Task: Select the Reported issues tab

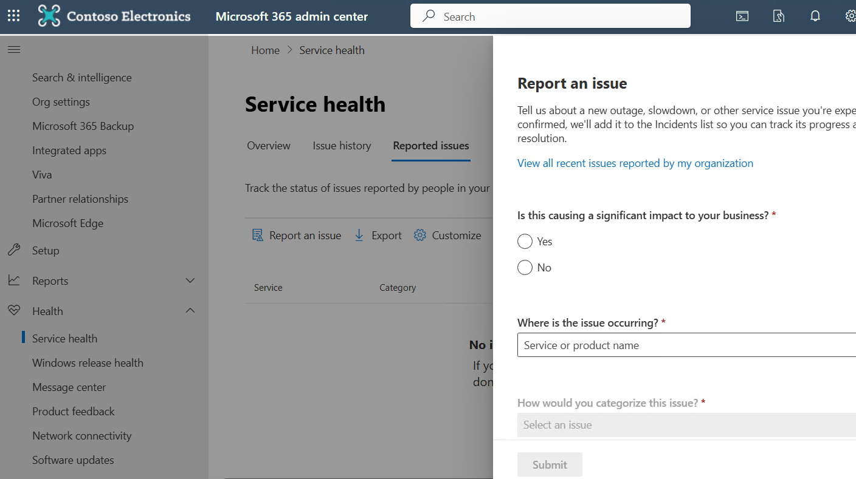Action: 431,146
